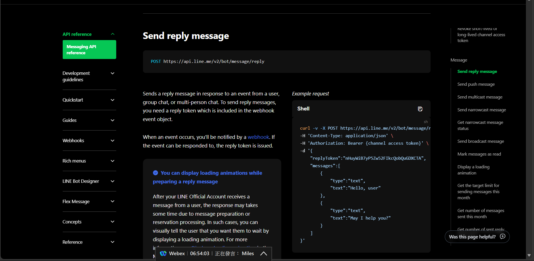Click the page scrollbar down arrow
Screen dimensions: 534x261
coord(529,255)
